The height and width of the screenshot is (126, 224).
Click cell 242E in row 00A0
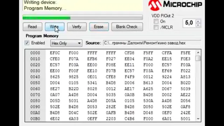[185, 113]
